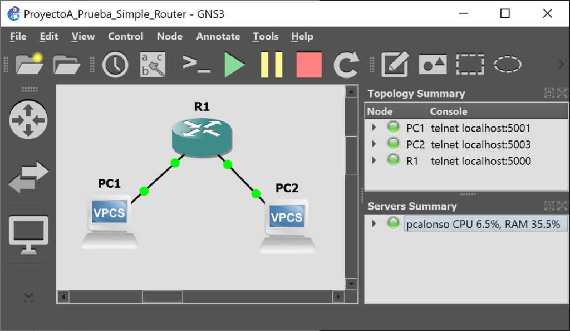
Task: Click telnet localhost:5000 console entry
Action: coord(481,161)
